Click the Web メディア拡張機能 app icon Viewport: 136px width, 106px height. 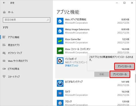point(60,21)
